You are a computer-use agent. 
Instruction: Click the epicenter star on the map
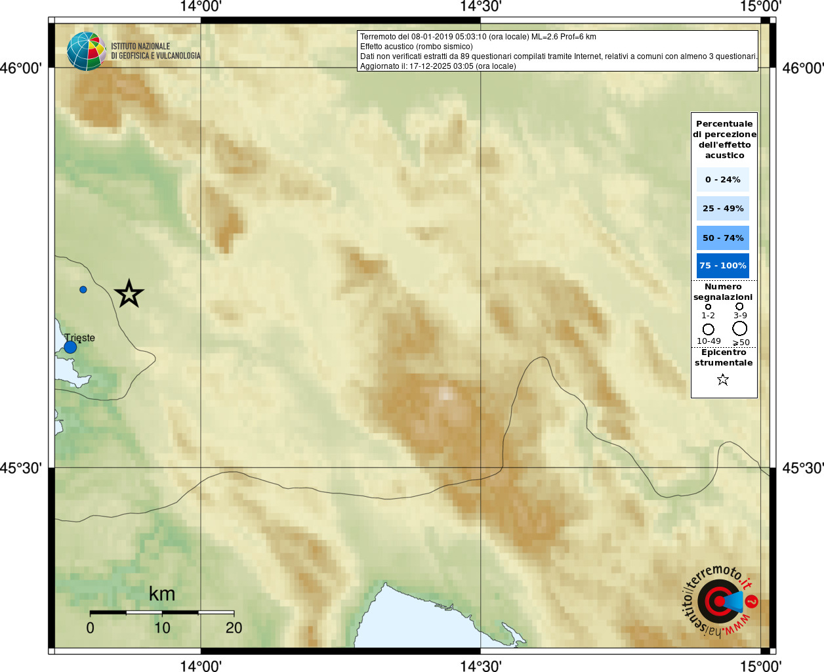(129, 293)
